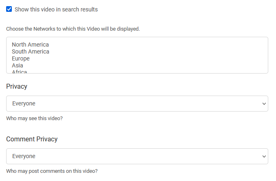Click the 'Show this video in search results' label text
276x181 pixels.
tap(56, 9)
